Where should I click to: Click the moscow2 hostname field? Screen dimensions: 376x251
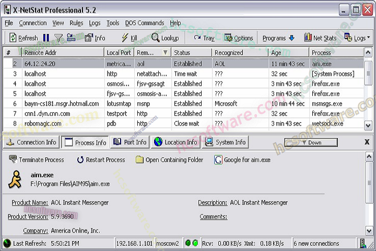click(168, 243)
